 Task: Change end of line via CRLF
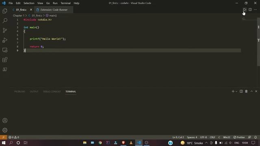tap(212, 137)
